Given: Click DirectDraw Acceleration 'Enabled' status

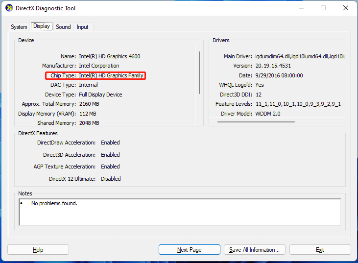Looking at the screenshot, I should (x=110, y=143).
